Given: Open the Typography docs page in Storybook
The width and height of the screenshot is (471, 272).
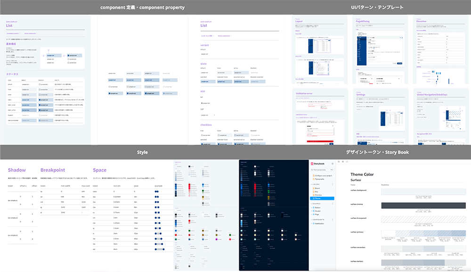Looking at the screenshot, I should [319, 179].
